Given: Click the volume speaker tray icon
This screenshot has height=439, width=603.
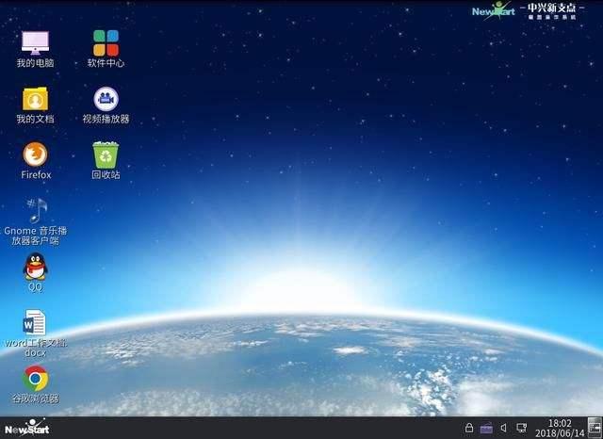Looking at the screenshot, I should point(503,428).
